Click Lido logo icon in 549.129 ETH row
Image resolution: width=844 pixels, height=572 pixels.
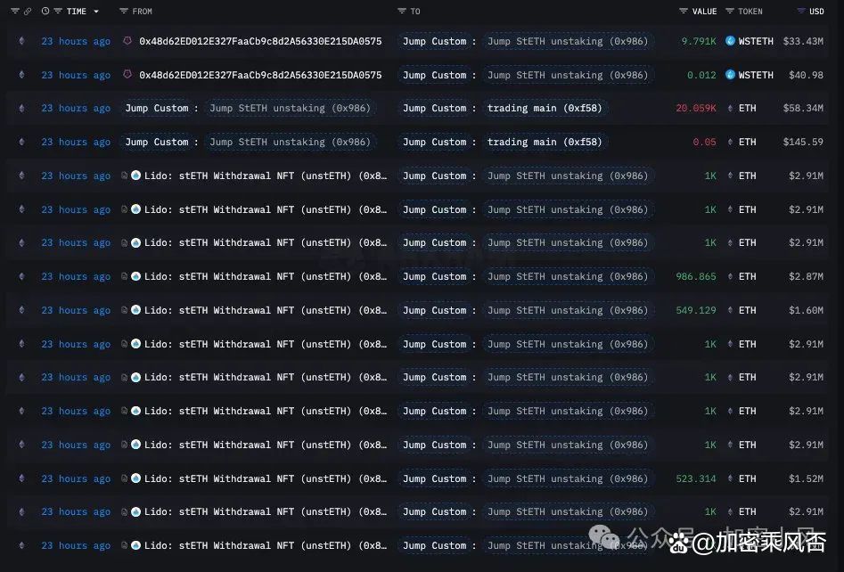135,310
